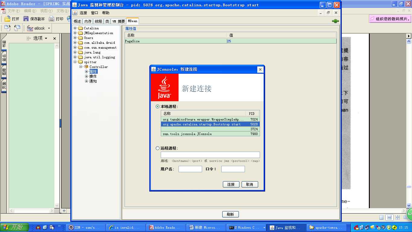Click the password input field in dialog
This screenshot has width=412, height=232.
(x=233, y=169)
